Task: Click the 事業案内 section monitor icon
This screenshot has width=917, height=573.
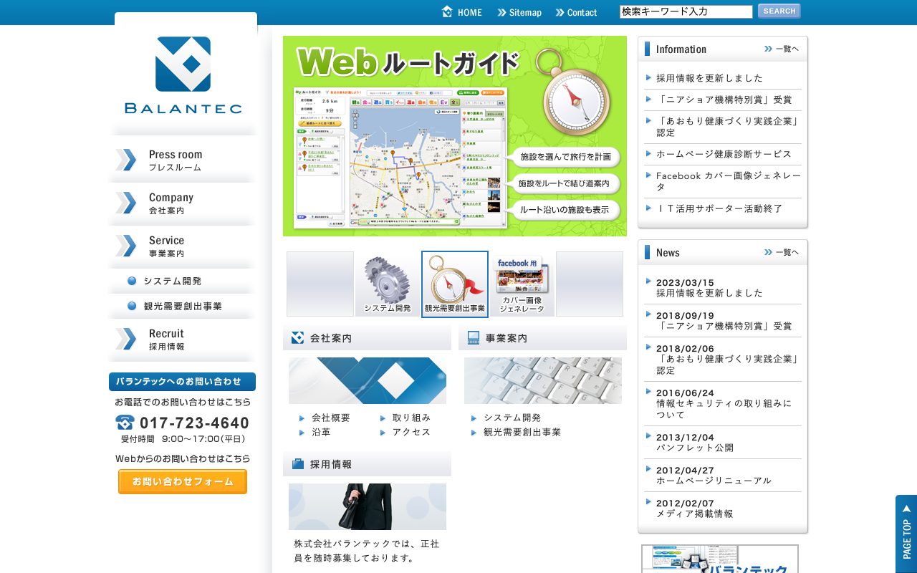Action: coord(474,337)
